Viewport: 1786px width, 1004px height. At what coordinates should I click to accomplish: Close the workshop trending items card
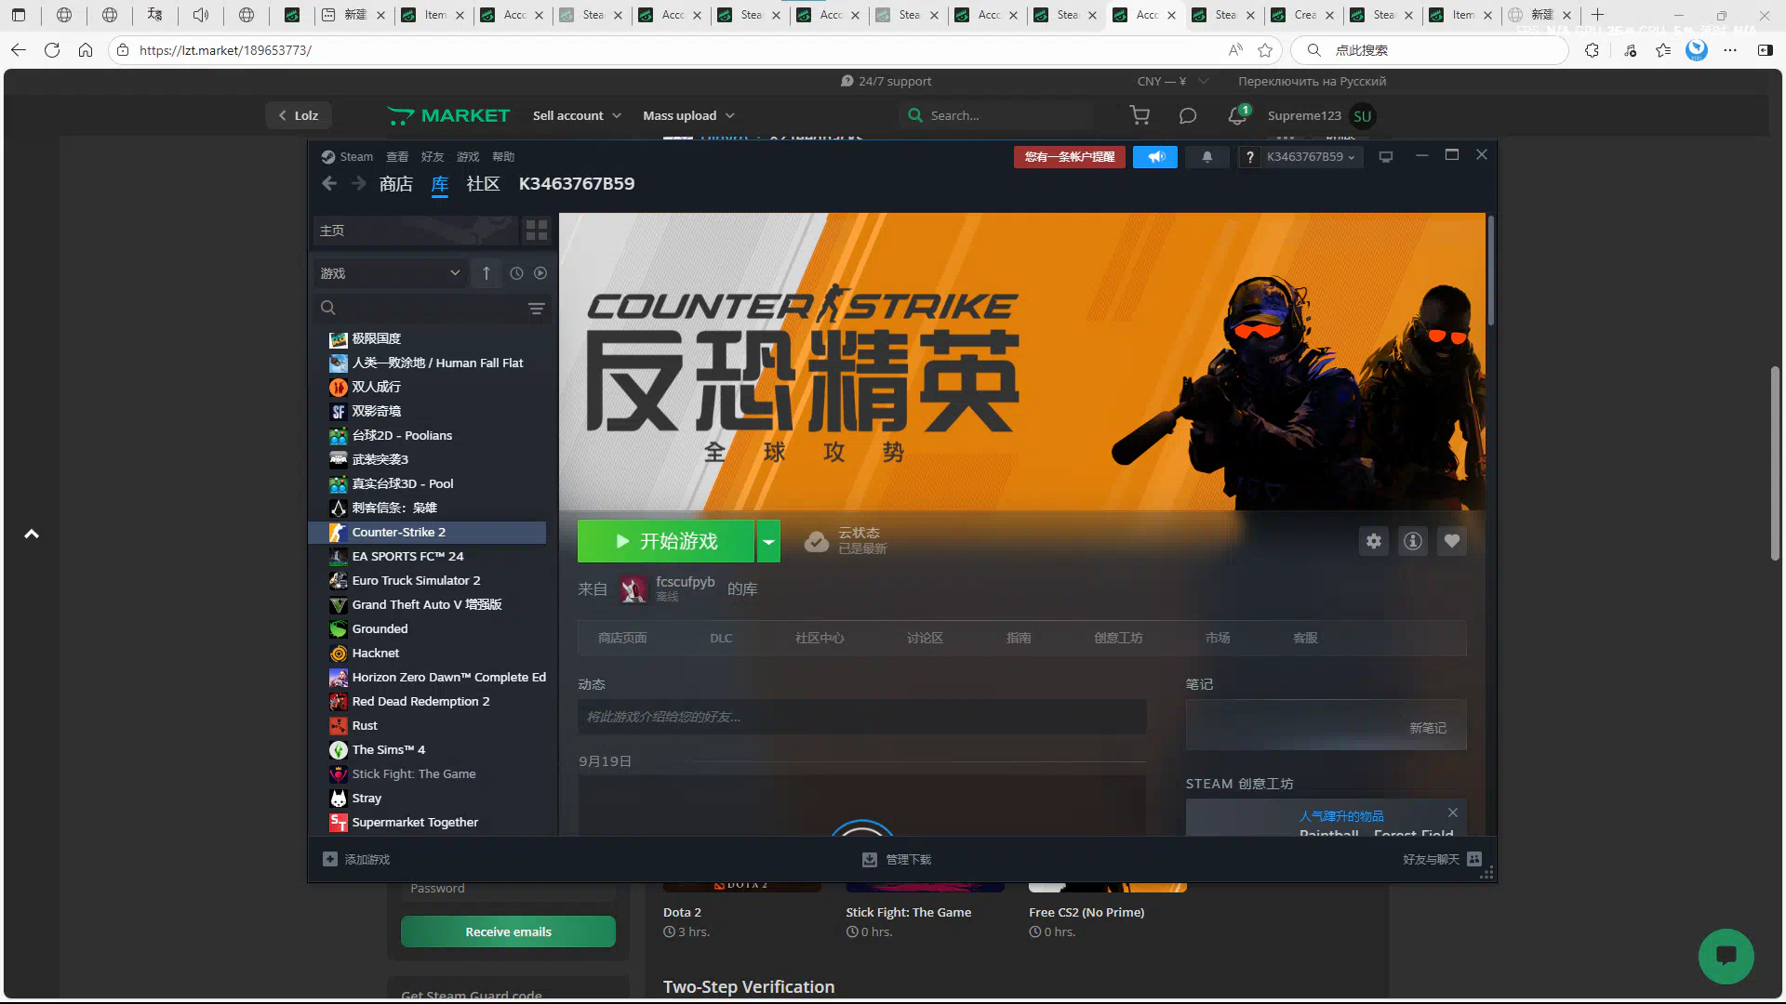(1453, 812)
